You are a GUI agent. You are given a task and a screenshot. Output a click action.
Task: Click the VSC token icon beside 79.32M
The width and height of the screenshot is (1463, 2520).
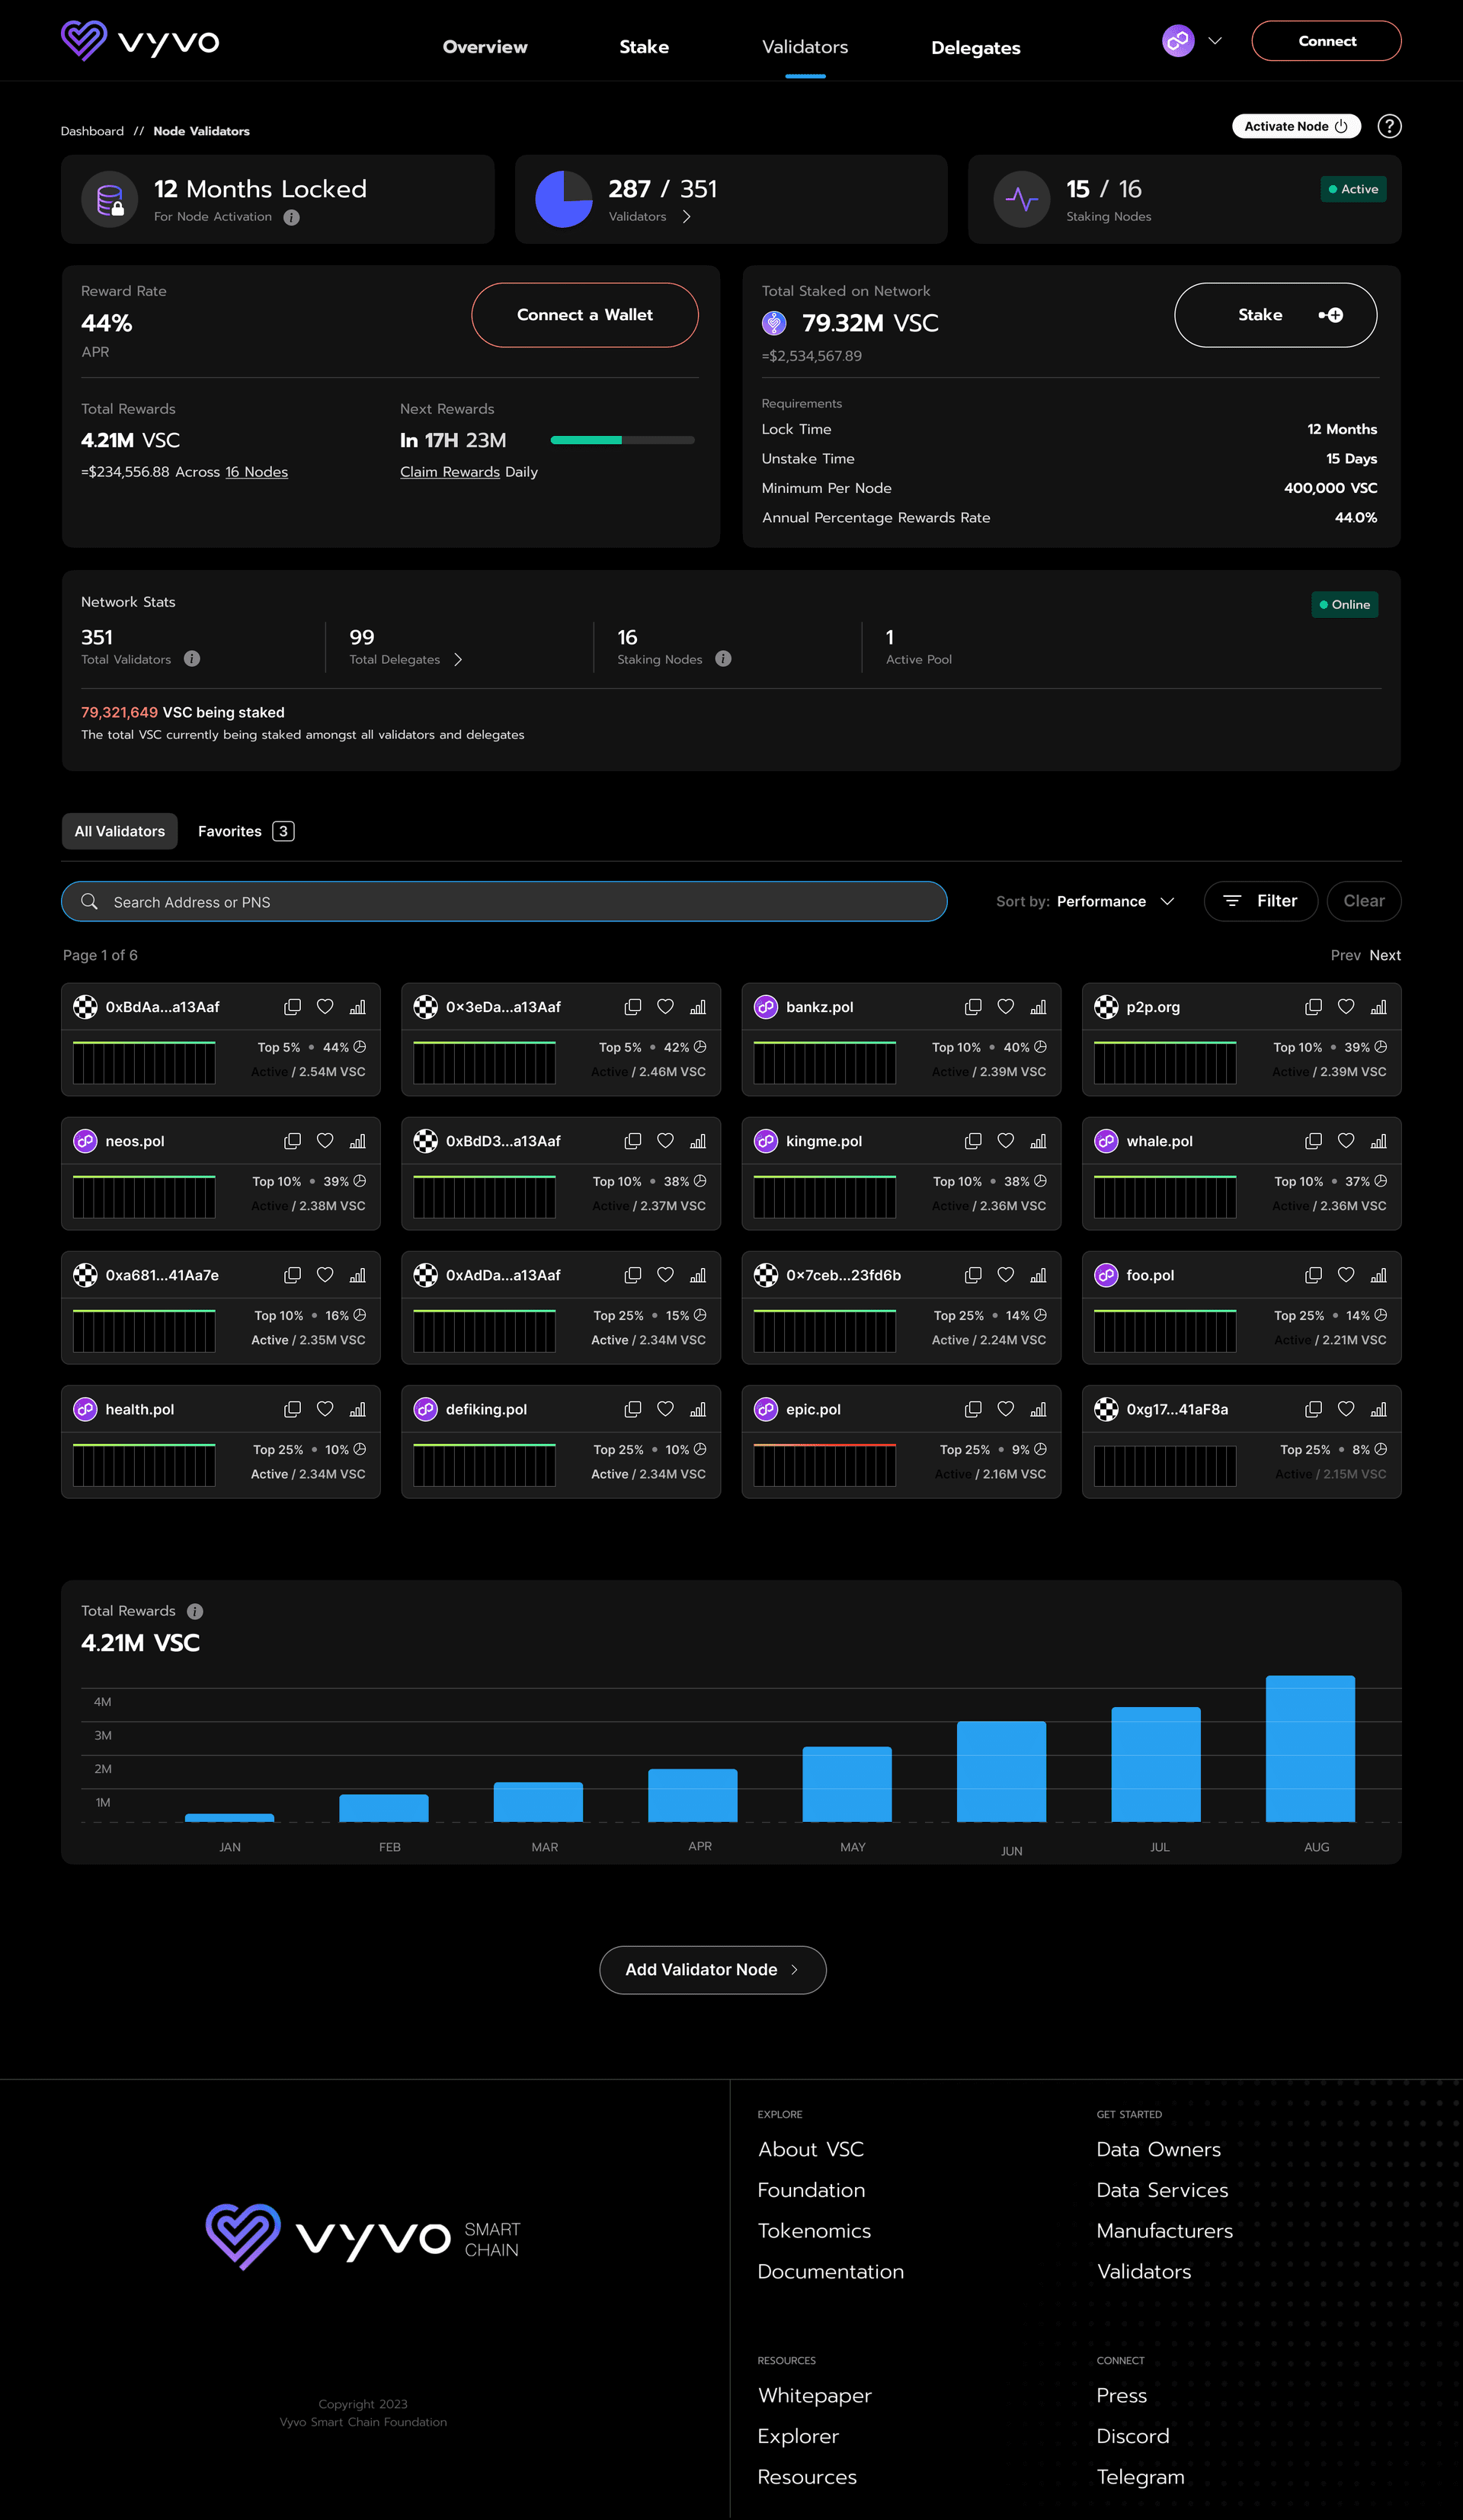point(774,323)
